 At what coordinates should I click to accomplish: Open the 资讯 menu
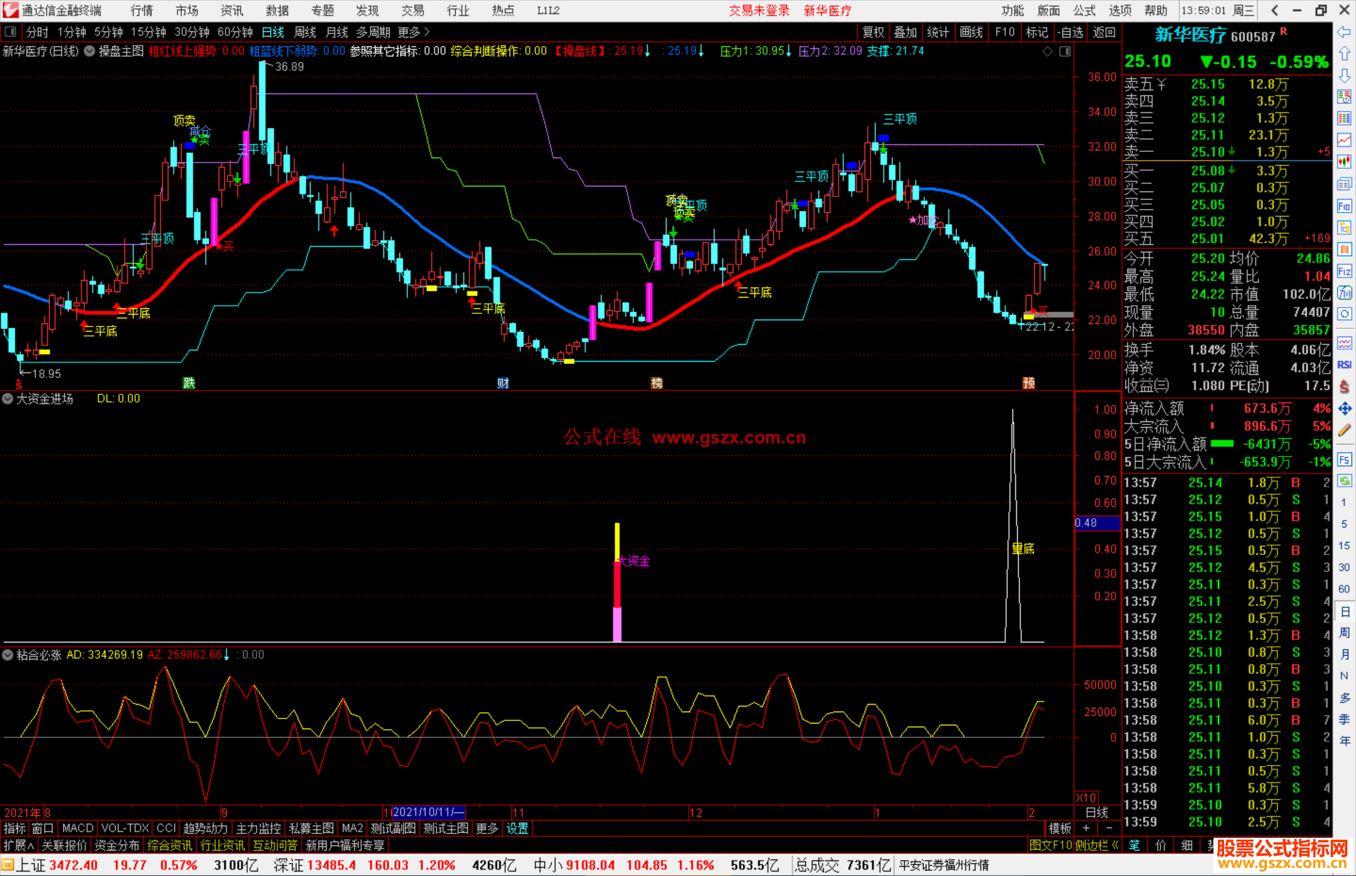(232, 11)
